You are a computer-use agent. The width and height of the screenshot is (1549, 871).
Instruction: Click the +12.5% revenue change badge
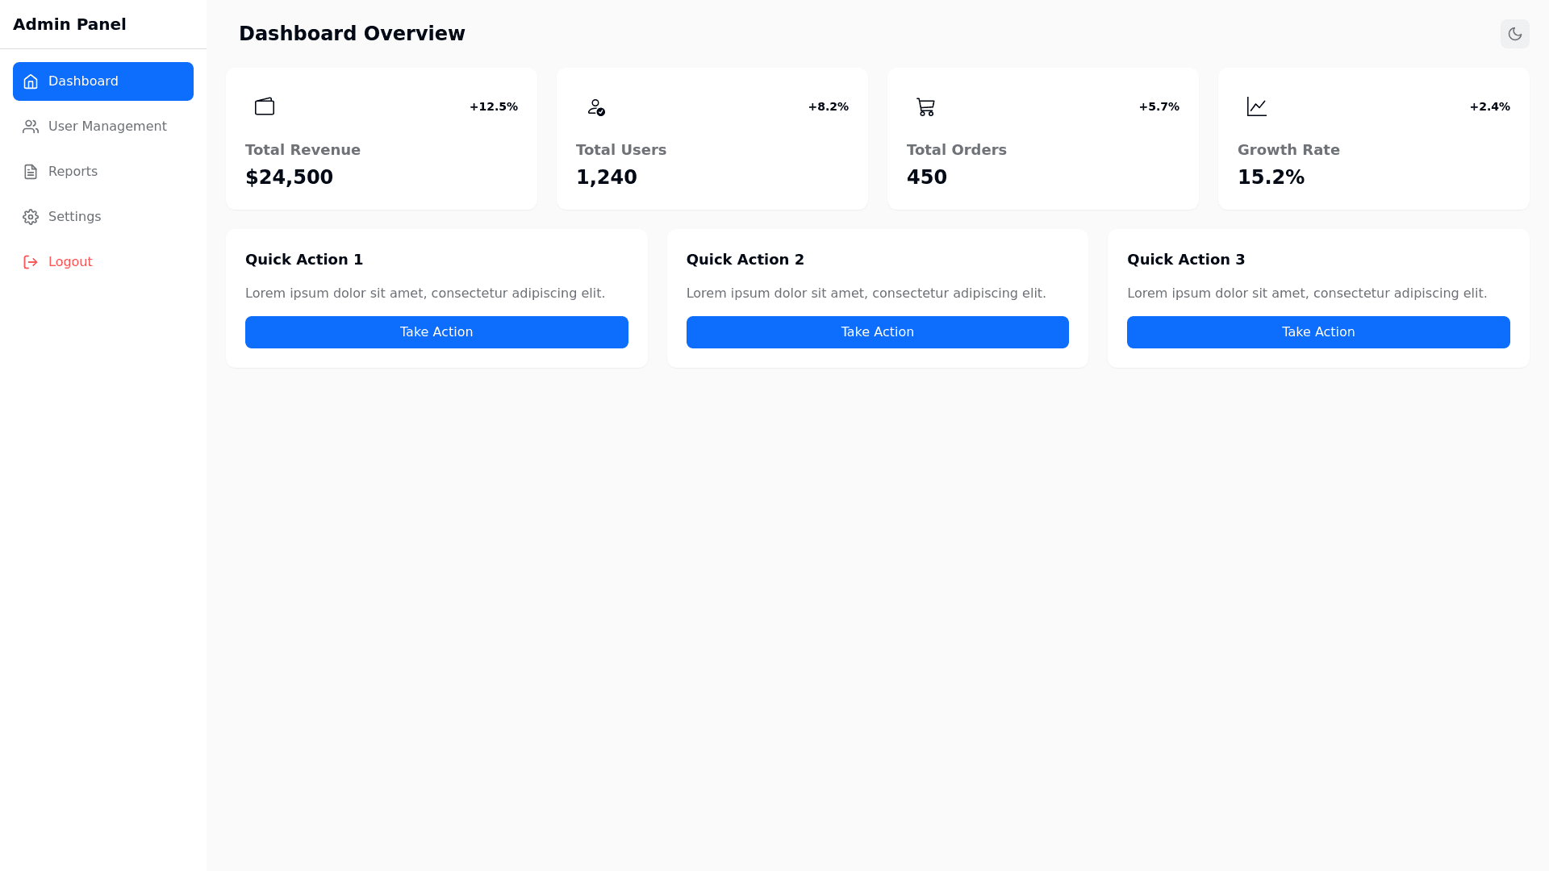pyautogui.click(x=493, y=106)
